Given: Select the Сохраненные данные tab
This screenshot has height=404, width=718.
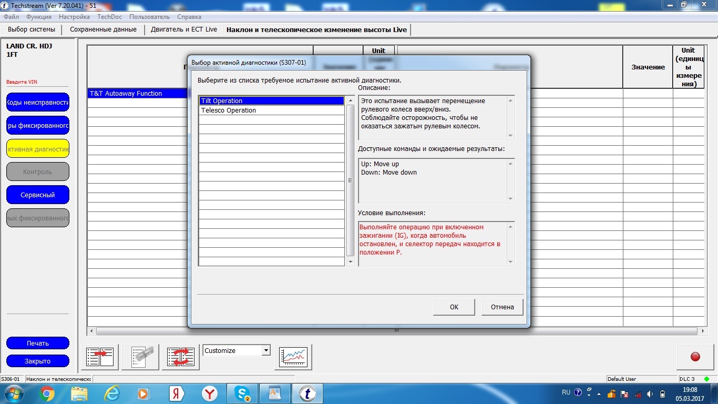Looking at the screenshot, I should pos(103,29).
